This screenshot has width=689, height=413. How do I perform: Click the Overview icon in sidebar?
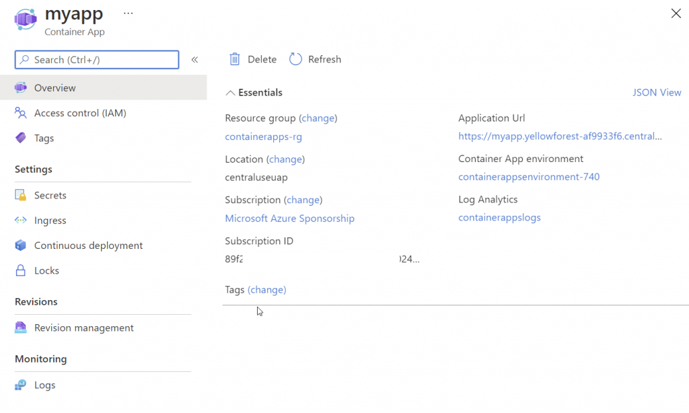(x=21, y=88)
